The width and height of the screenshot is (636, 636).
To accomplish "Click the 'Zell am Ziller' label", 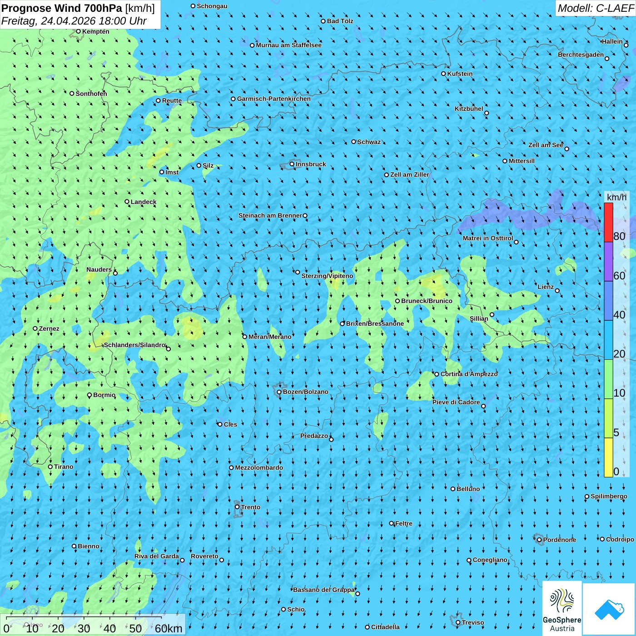I will [410, 174].
